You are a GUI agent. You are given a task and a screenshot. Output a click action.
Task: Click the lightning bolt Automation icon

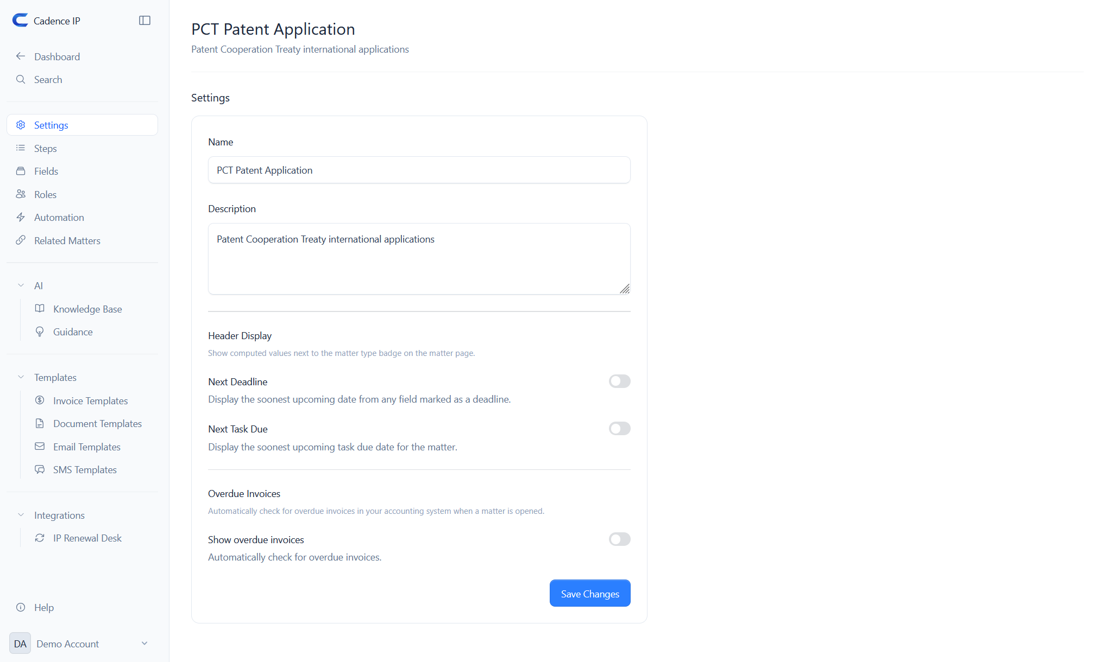(21, 217)
